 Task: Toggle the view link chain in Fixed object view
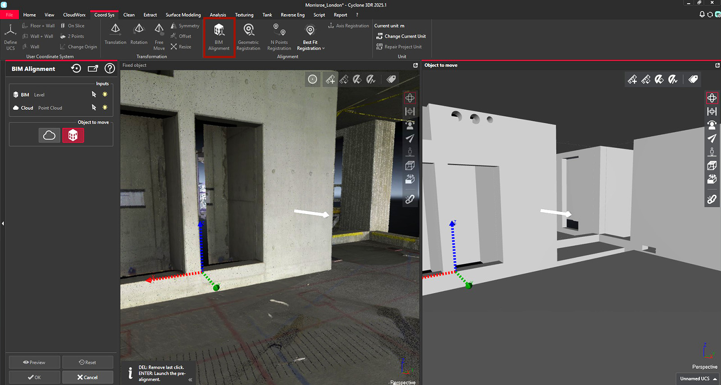(x=410, y=199)
